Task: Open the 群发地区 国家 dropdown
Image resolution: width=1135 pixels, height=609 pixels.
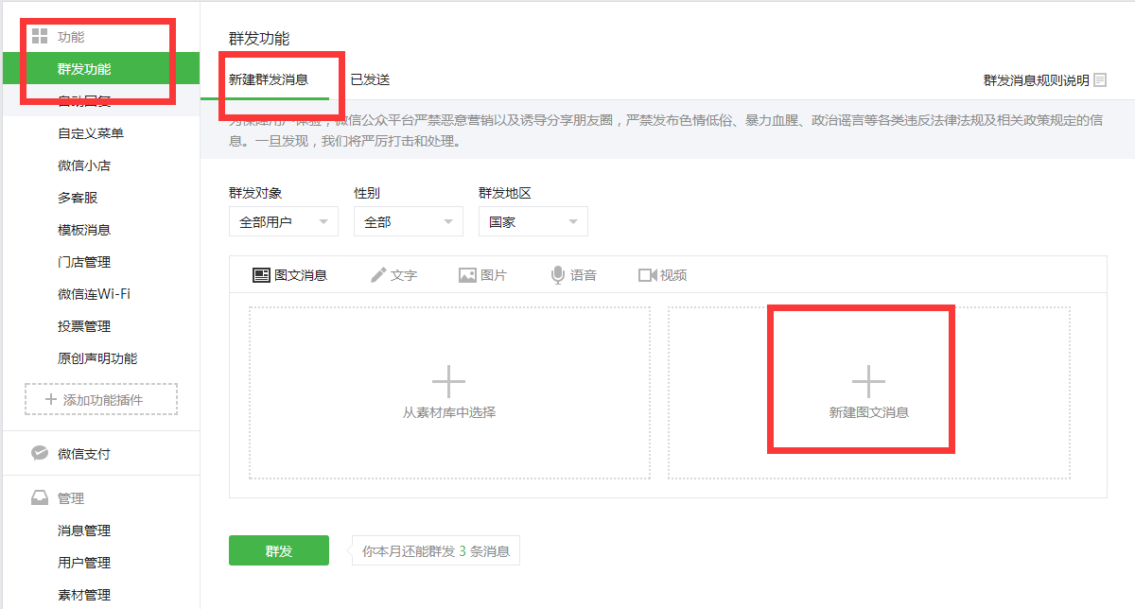Action: [x=533, y=222]
